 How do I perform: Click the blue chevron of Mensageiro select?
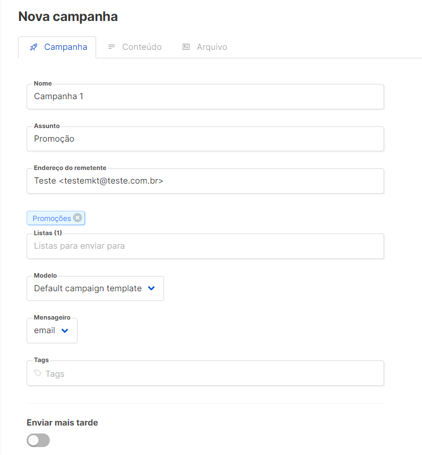tap(64, 330)
